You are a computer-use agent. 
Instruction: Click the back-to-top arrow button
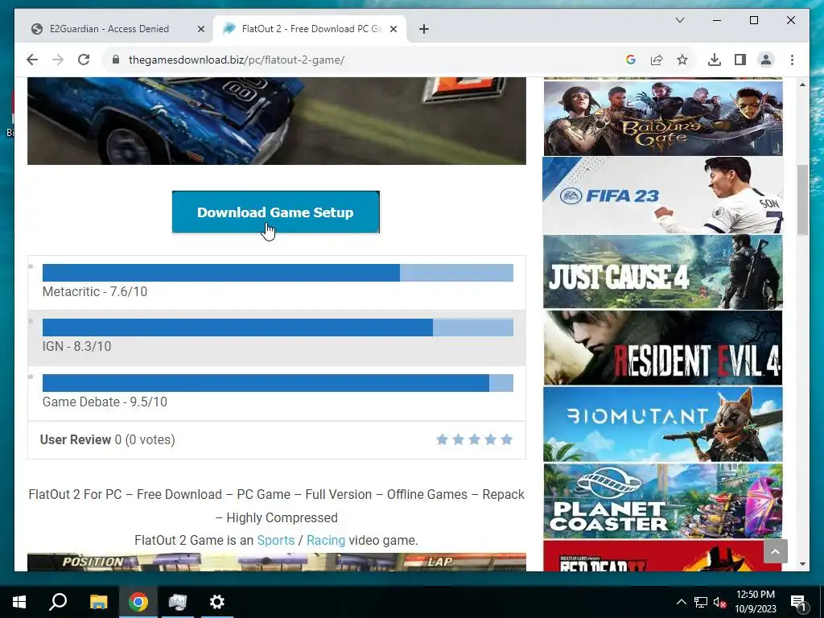click(775, 551)
